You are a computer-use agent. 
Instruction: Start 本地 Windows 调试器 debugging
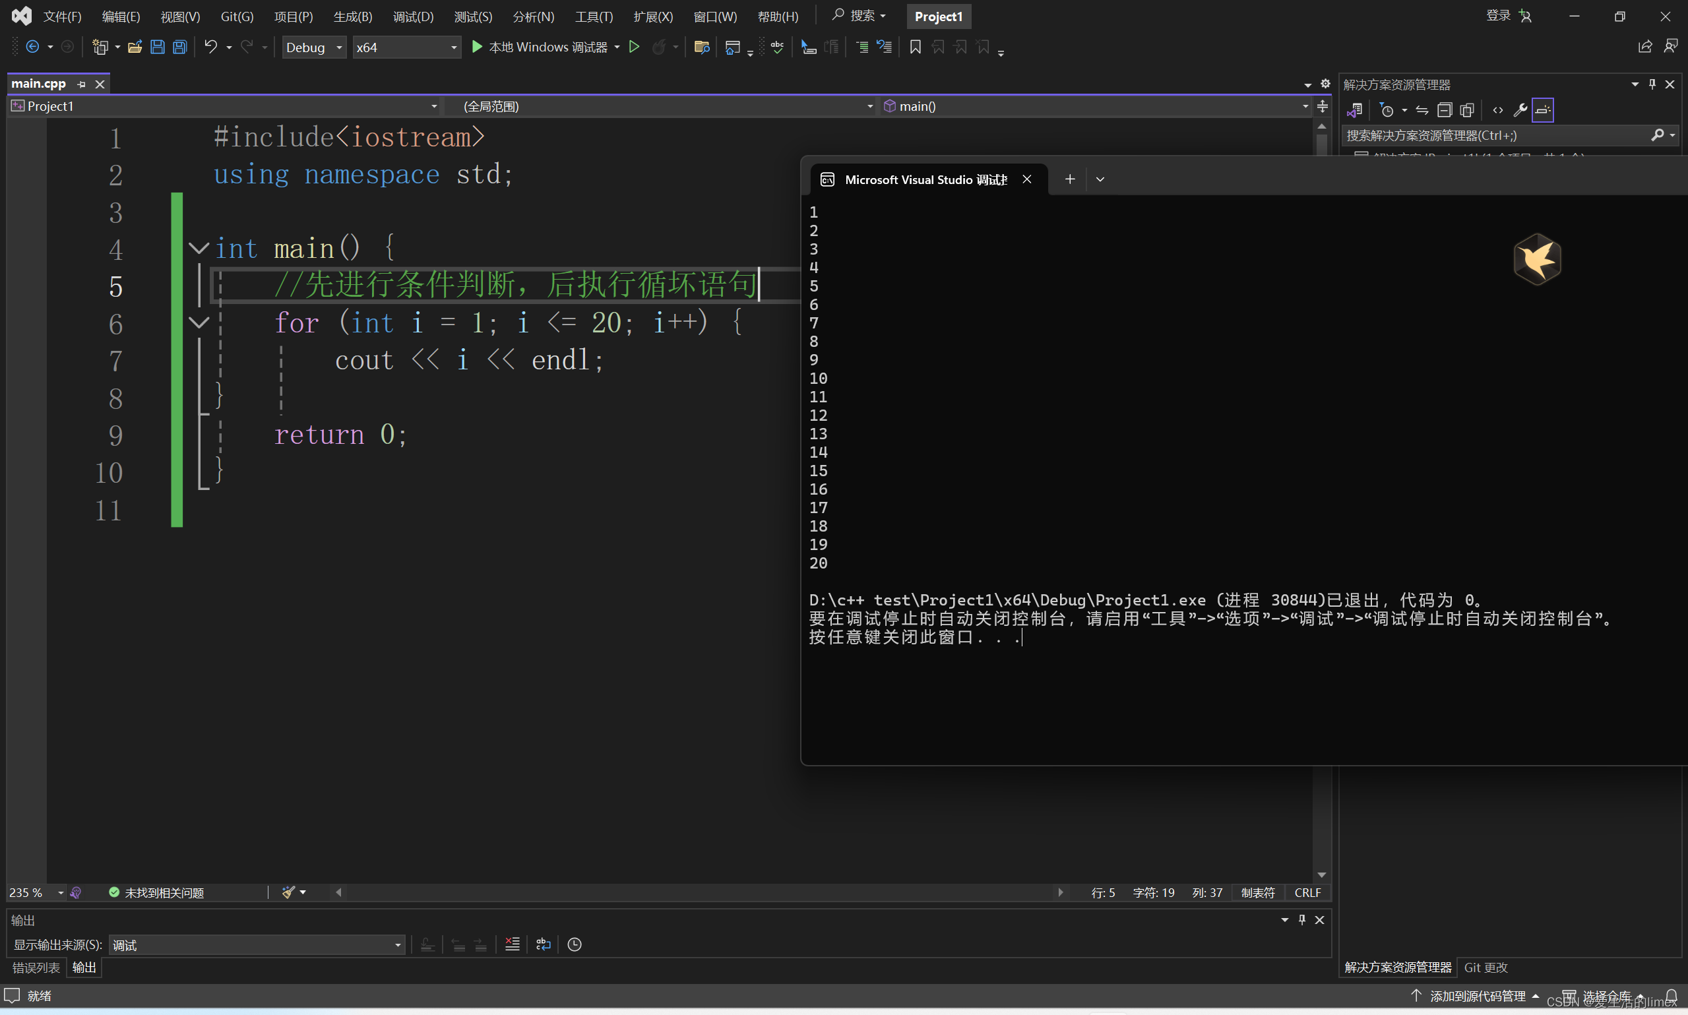540,47
